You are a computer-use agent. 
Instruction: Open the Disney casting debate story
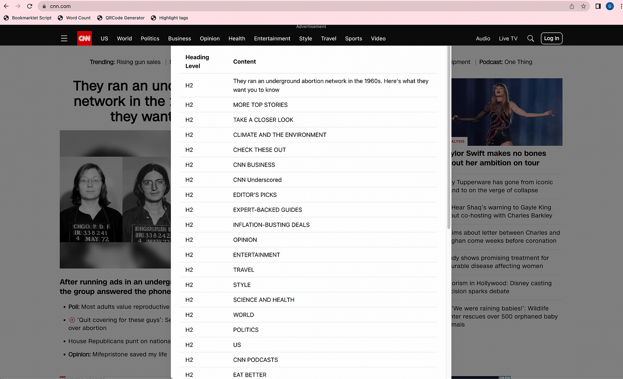click(x=502, y=287)
